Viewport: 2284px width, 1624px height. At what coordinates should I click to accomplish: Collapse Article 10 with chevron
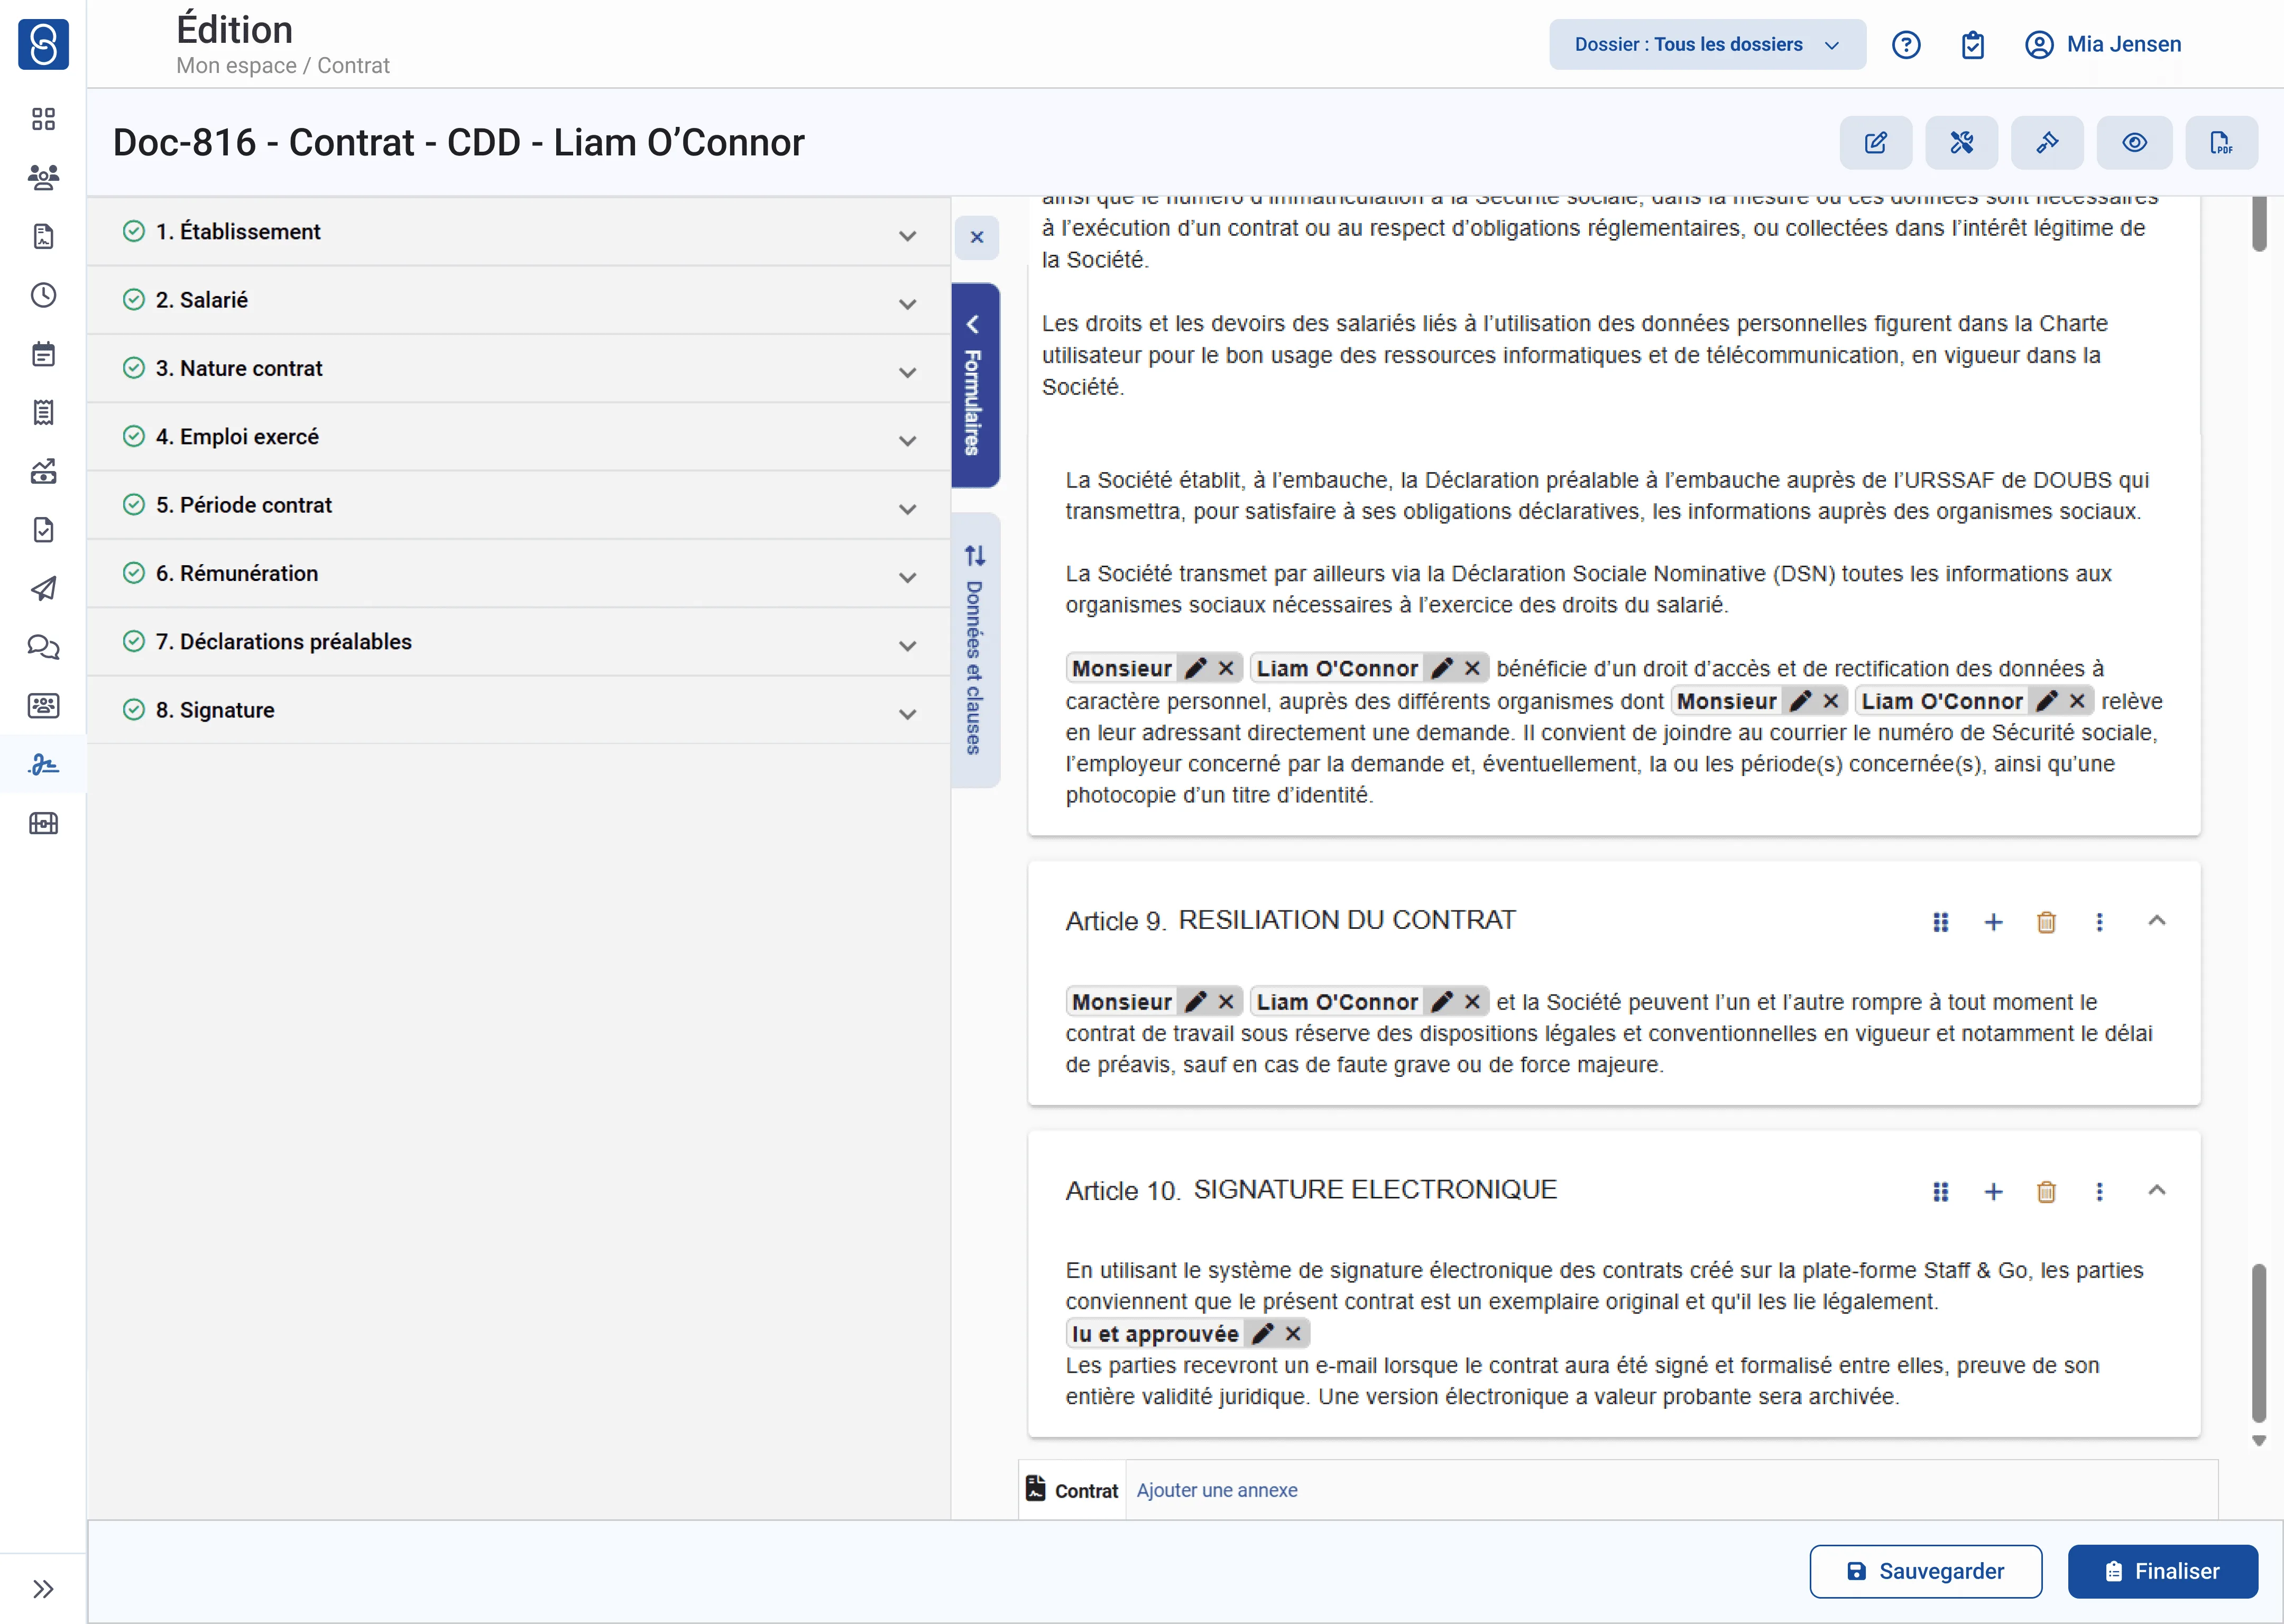pos(2157,1191)
